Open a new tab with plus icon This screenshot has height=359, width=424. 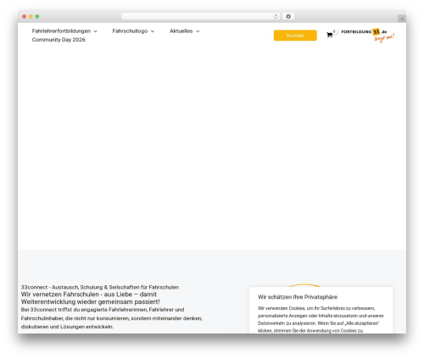click(x=402, y=19)
